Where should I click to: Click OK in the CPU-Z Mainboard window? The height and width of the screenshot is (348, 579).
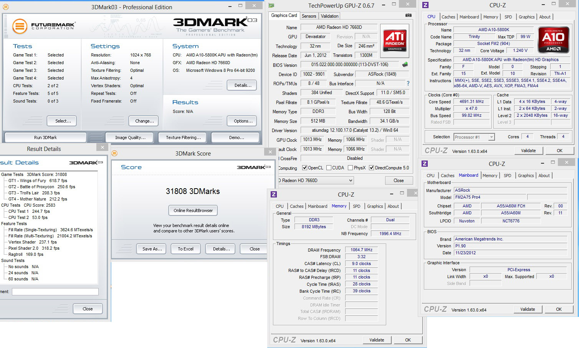pos(559,309)
